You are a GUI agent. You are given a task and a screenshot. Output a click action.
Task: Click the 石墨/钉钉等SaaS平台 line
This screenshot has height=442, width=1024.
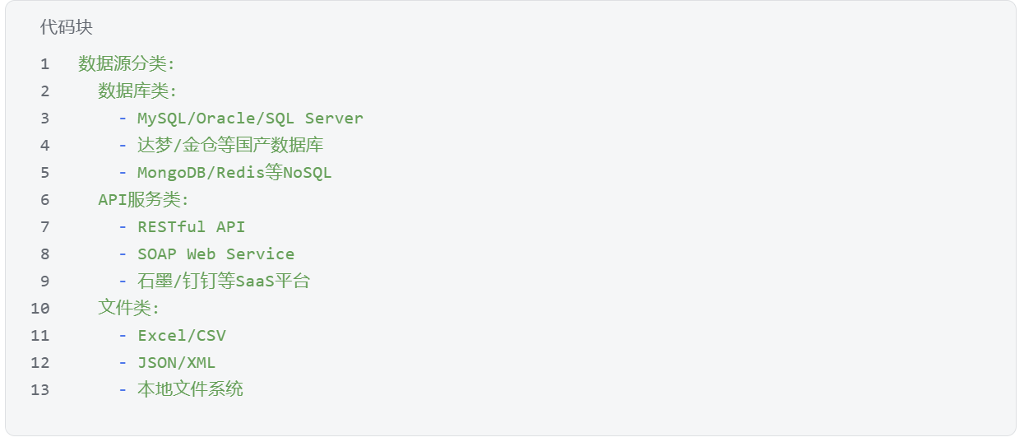point(224,281)
